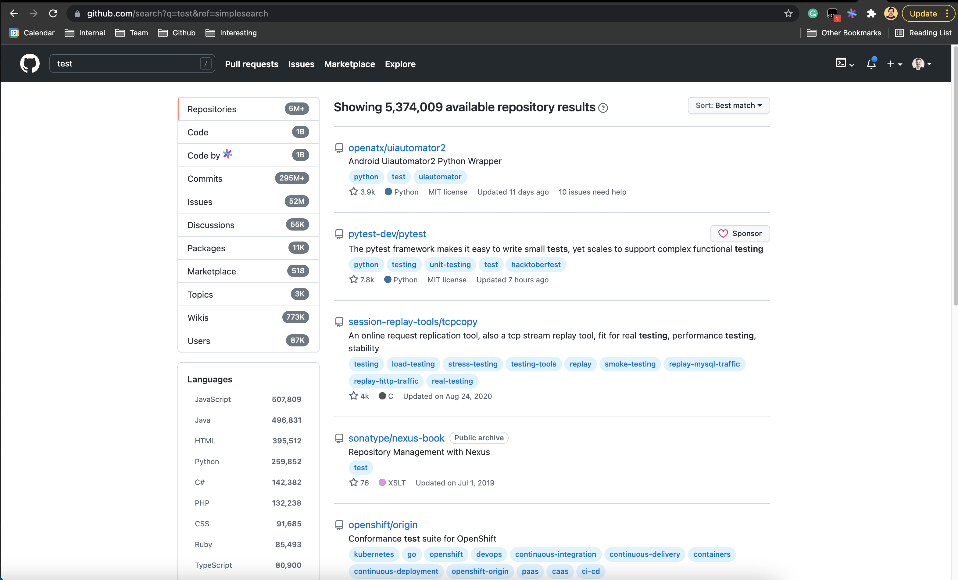Select the Packages results tab
This screenshot has width=958, height=580.
tap(248, 248)
